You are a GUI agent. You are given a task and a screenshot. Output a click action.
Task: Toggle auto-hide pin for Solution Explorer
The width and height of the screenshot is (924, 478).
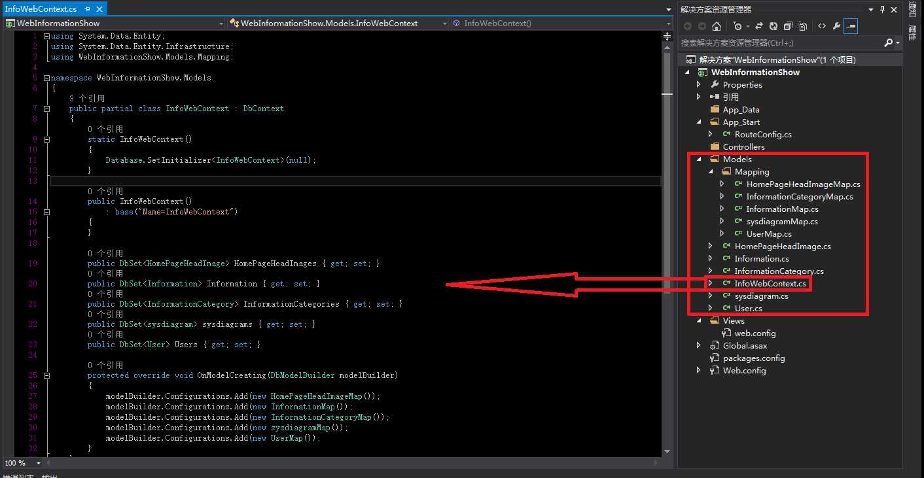point(883,9)
